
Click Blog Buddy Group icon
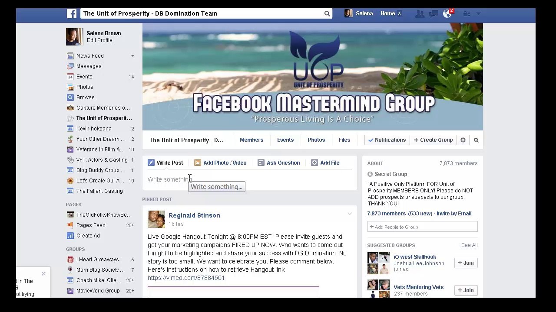[70, 170]
